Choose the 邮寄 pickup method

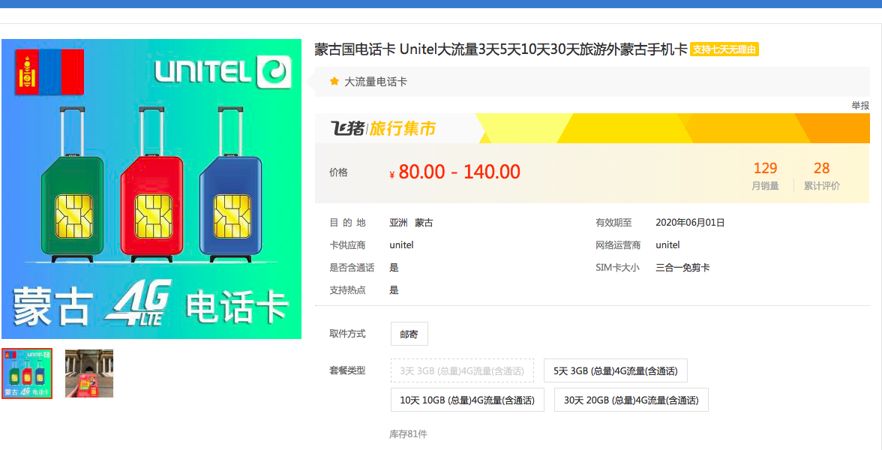(x=409, y=334)
